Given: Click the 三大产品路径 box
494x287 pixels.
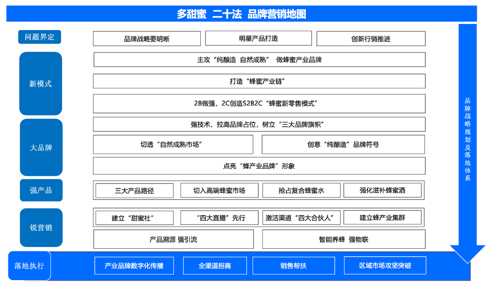Looking at the screenshot, I should (x=135, y=191).
